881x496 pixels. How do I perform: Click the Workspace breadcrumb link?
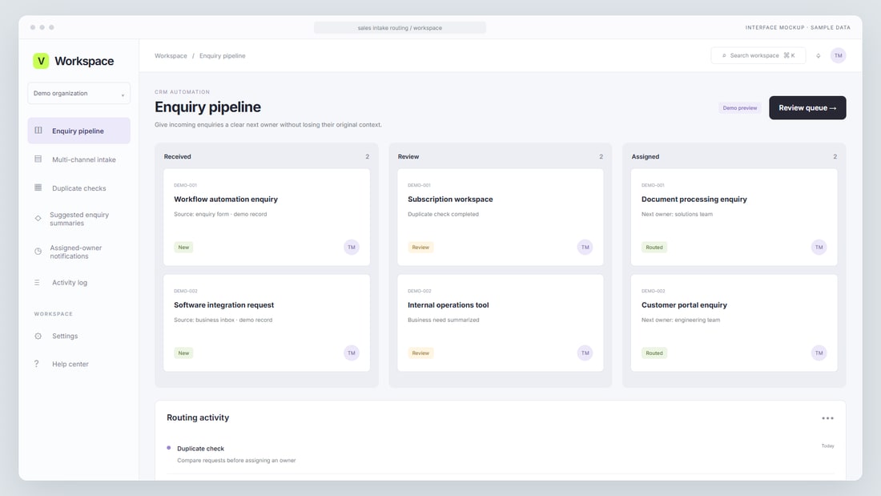tap(171, 55)
